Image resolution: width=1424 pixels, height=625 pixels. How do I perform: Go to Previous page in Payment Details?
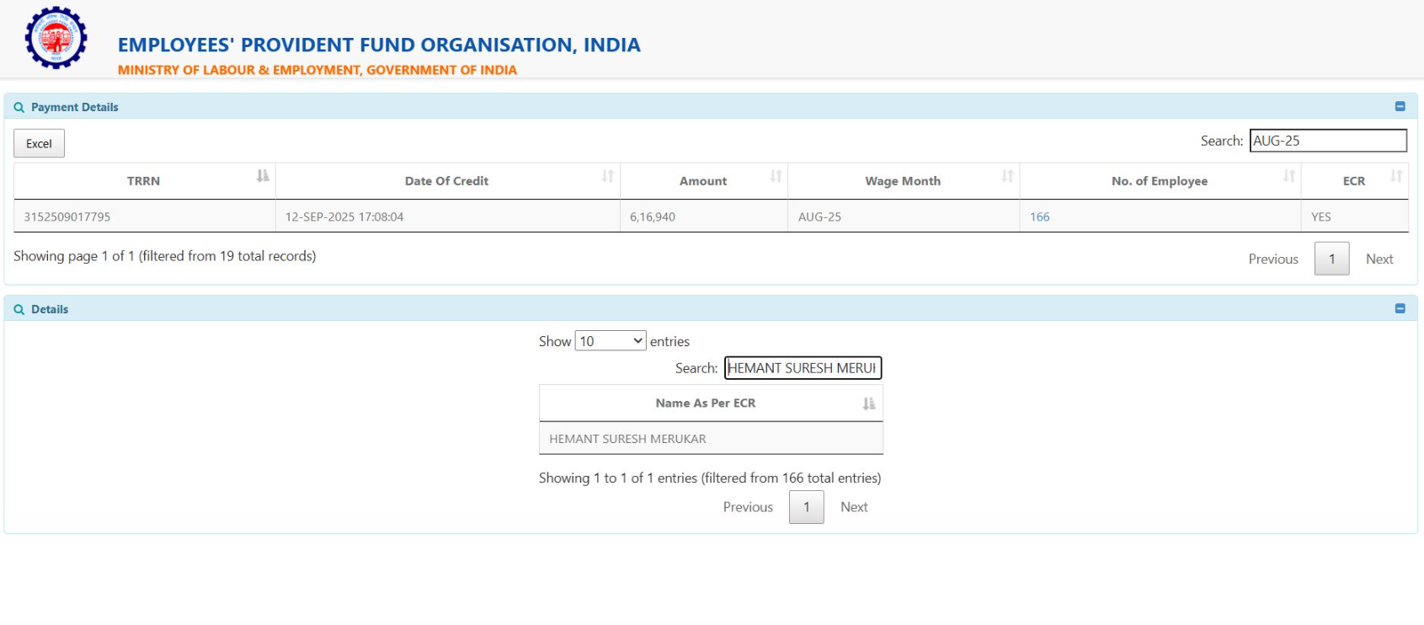click(x=1273, y=259)
